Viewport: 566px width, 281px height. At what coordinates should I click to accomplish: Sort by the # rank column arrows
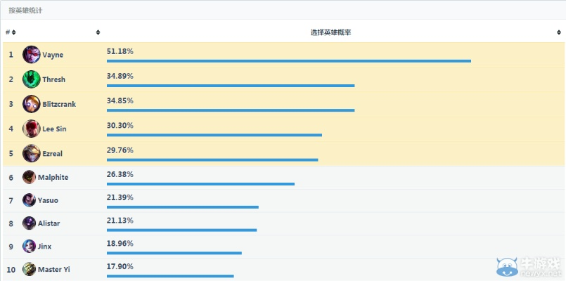coord(13,32)
